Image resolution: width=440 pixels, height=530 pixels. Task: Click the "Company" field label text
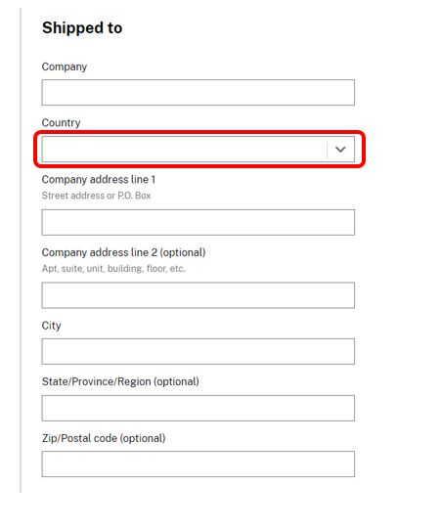pos(65,66)
